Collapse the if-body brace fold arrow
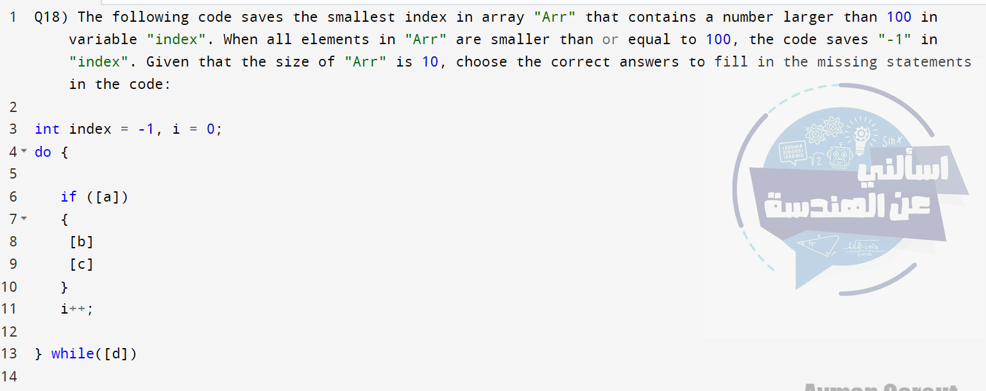 (24, 219)
